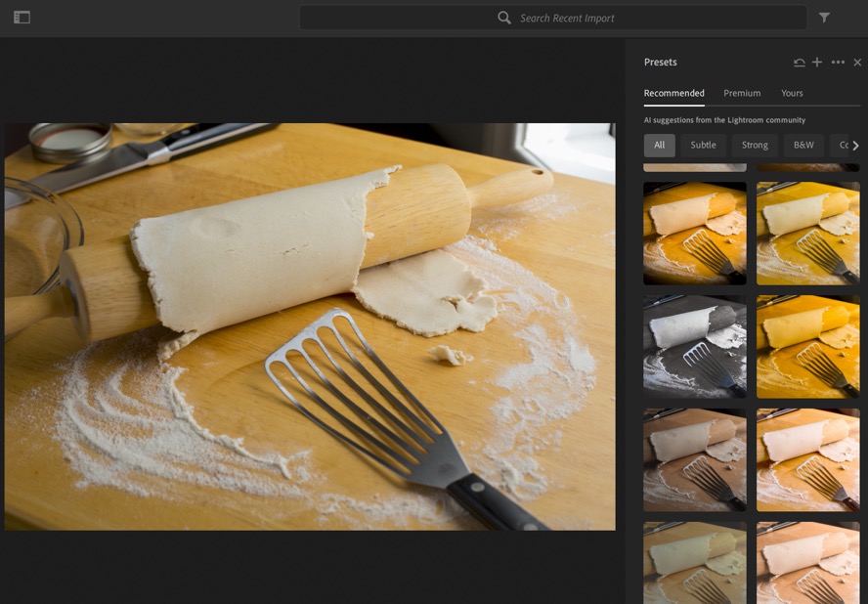Click the plus icon to create preset

pyautogui.click(x=817, y=63)
